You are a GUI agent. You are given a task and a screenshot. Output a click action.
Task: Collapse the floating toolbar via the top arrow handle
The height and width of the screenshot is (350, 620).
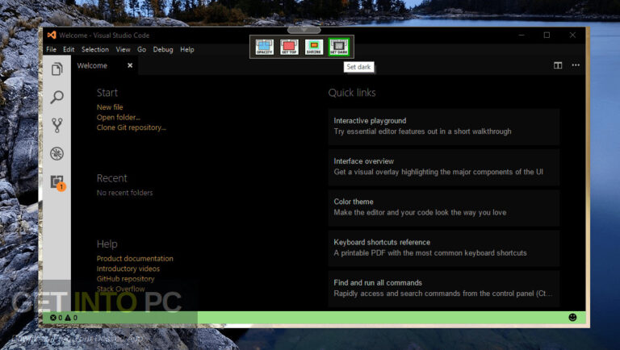point(304,30)
